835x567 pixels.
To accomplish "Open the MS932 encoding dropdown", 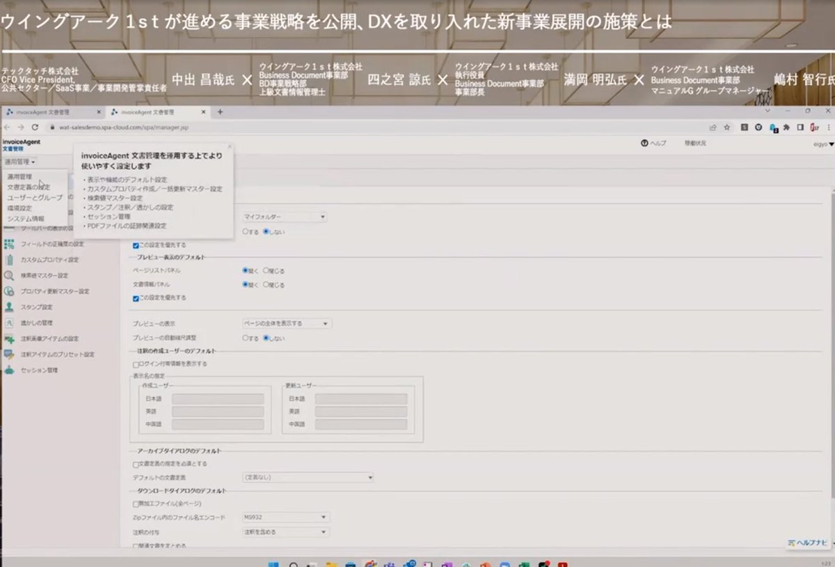I will (x=285, y=517).
